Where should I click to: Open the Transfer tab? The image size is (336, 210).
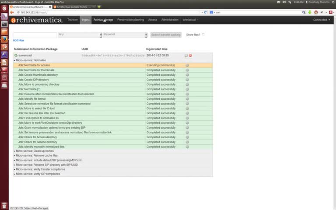click(x=73, y=20)
